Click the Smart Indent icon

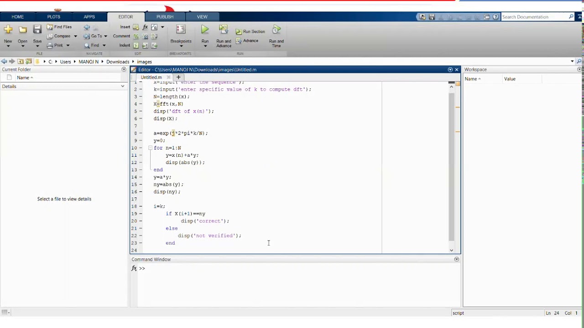(x=136, y=45)
